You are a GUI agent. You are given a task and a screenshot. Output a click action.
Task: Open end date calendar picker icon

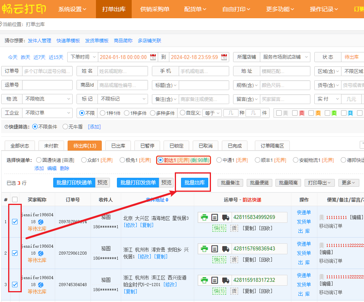(x=224, y=57)
